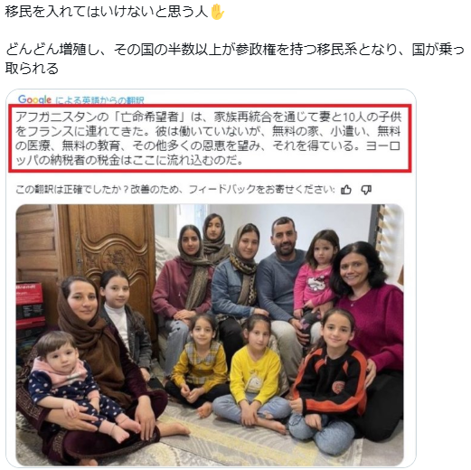Click the thumbs up feedback icon
Screen dimensions: 471x470
click(x=346, y=190)
